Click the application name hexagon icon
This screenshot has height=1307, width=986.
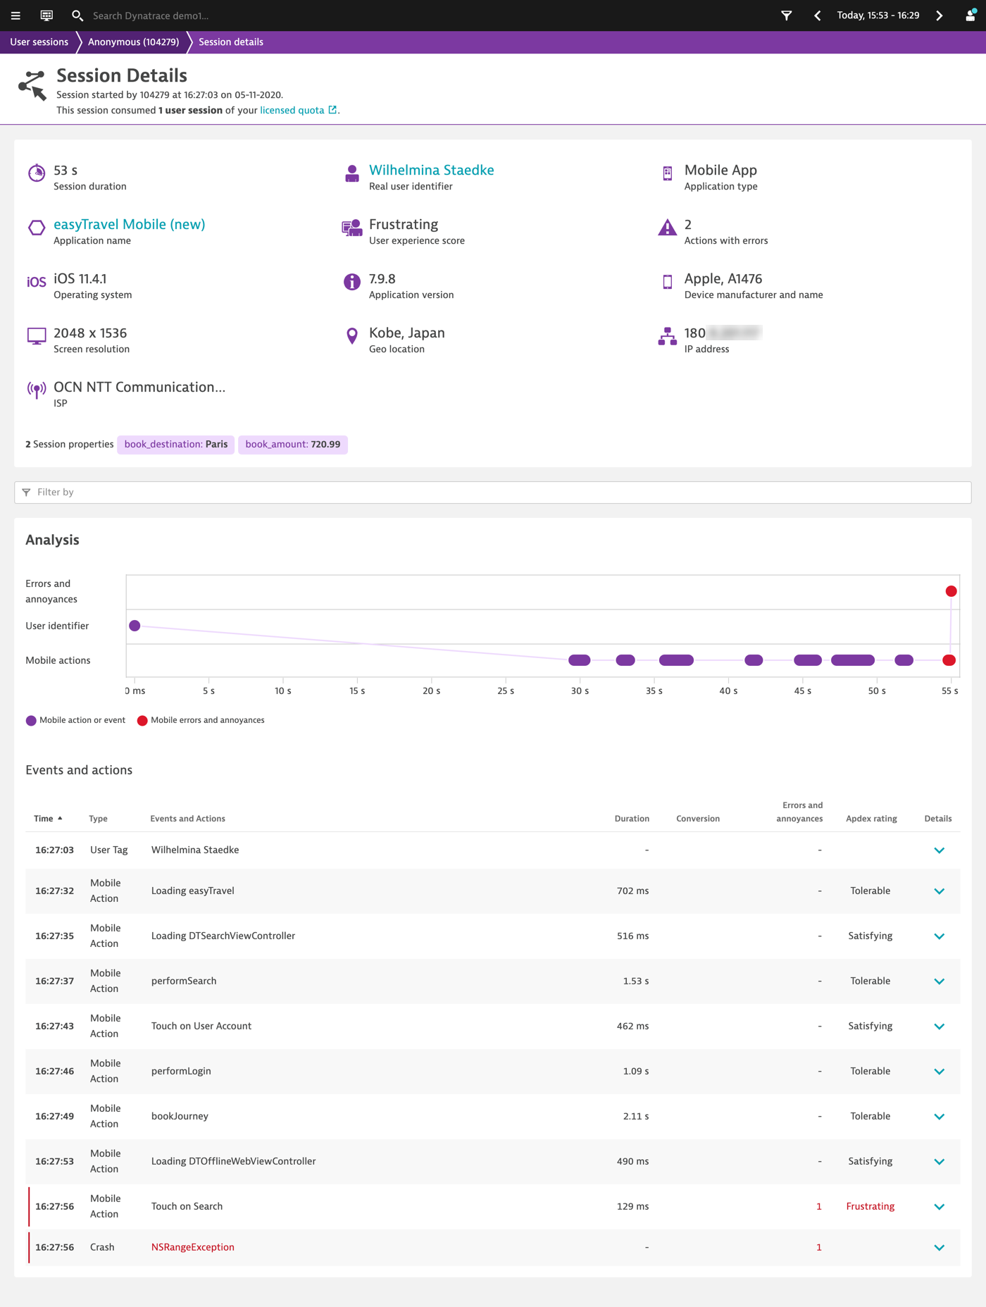pyautogui.click(x=37, y=228)
